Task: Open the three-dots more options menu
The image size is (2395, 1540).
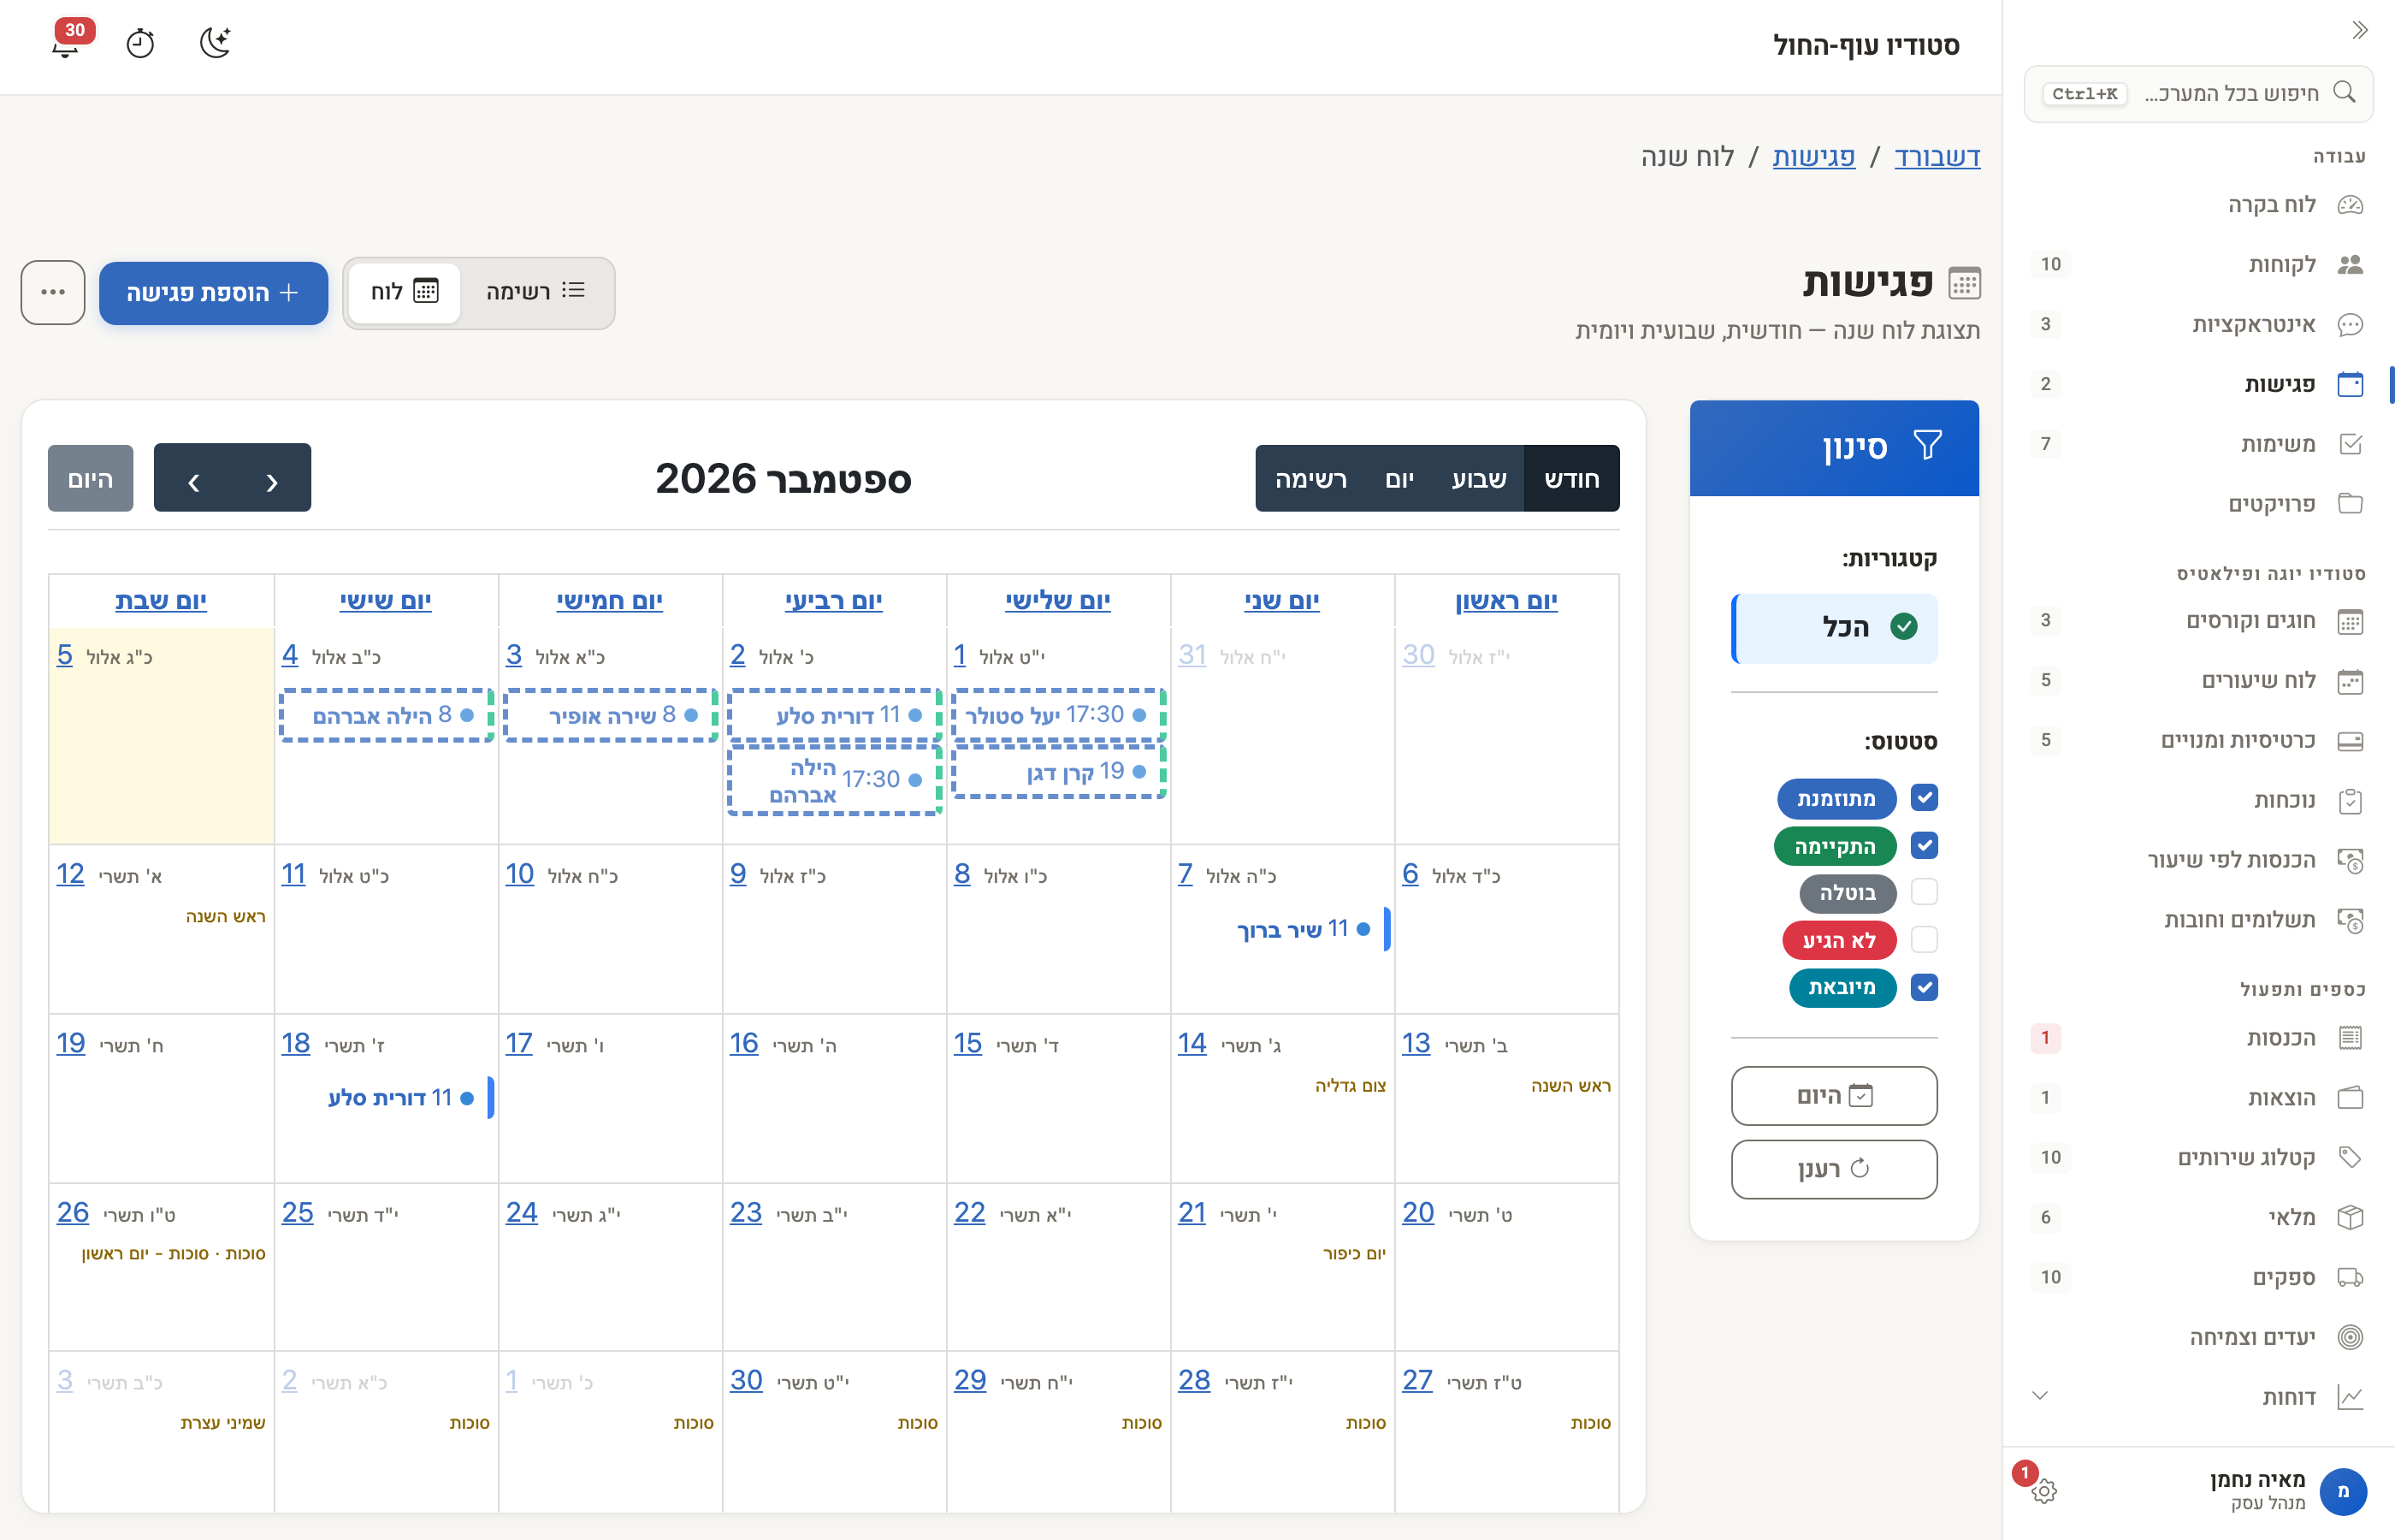Action: (x=53, y=293)
